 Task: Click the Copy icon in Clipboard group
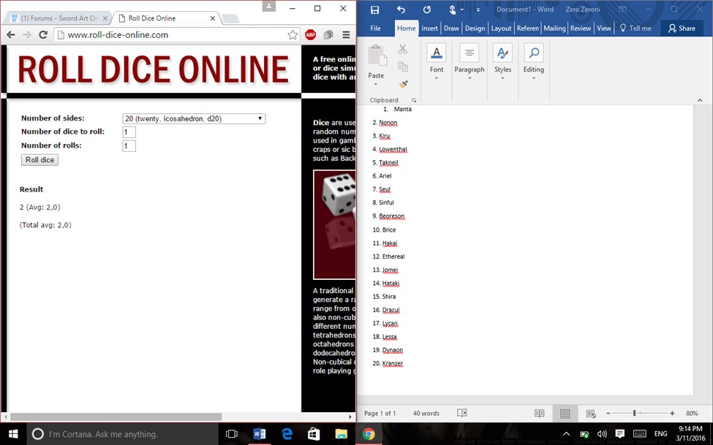(402, 66)
